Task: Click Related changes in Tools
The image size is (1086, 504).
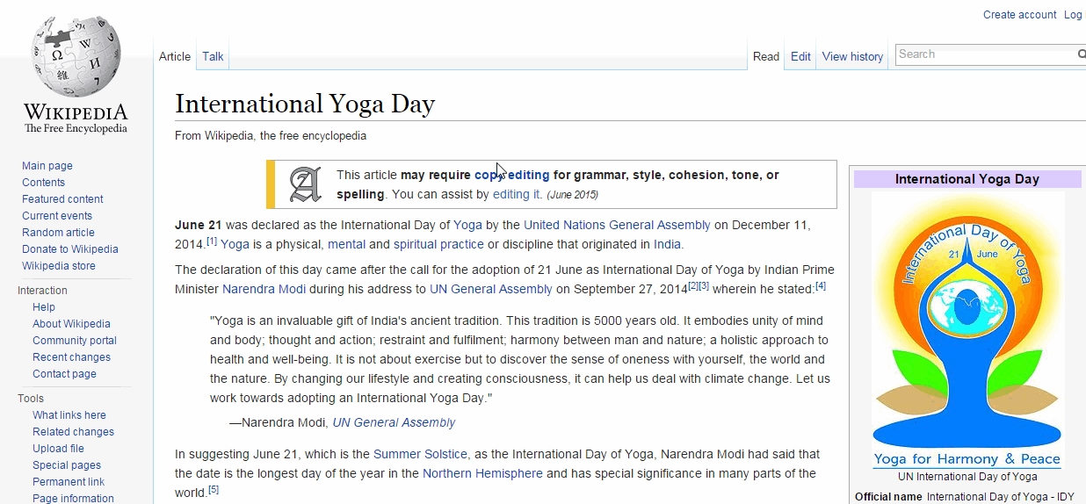Action: click(x=73, y=432)
